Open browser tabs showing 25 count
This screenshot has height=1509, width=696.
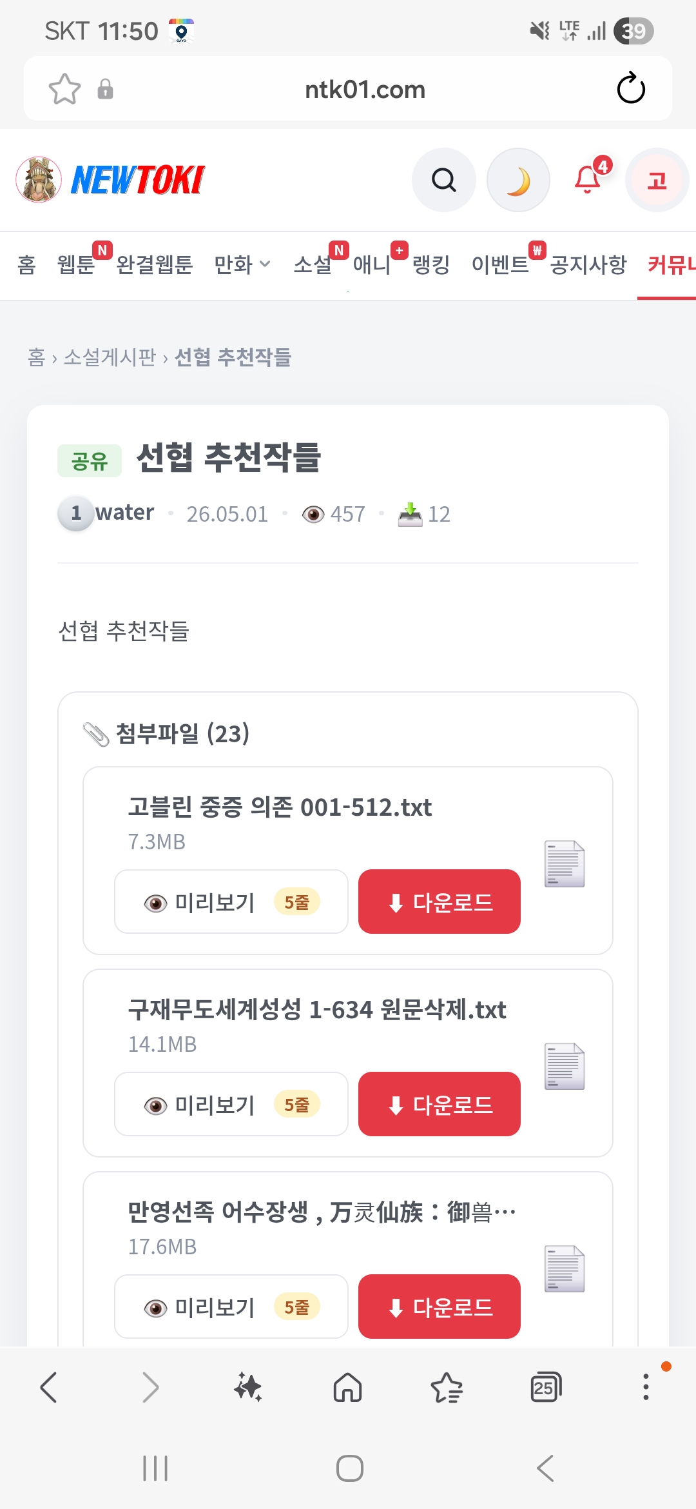545,1386
